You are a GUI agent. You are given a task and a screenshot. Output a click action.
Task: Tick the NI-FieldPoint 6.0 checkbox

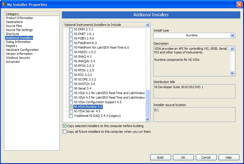pyautogui.click(x=71, y=43)
